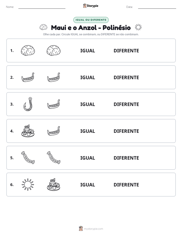Image resolution: width=182 pixels, height=236 pixels.
Task: Open the mystorypie.com footer link
Action: click(x=93, y=229)
